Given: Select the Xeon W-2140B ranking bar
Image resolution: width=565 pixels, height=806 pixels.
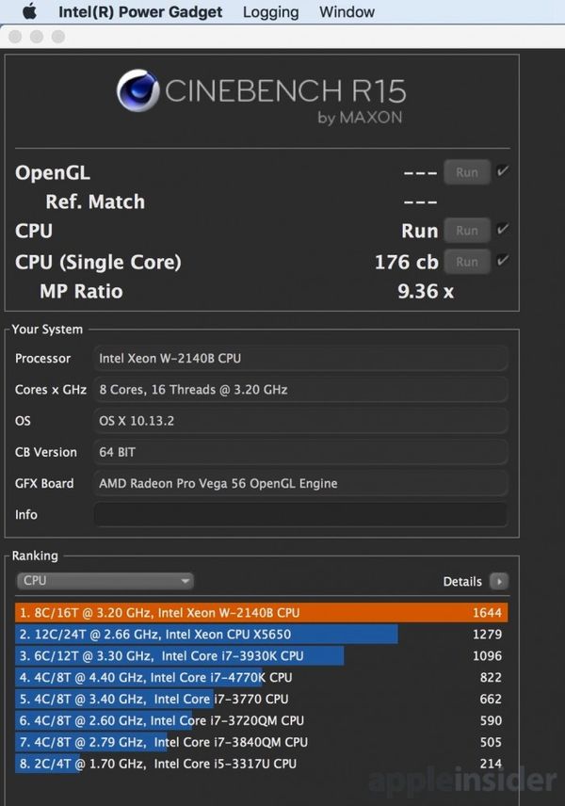Looking at the screenshot, I should coord(261,613).
